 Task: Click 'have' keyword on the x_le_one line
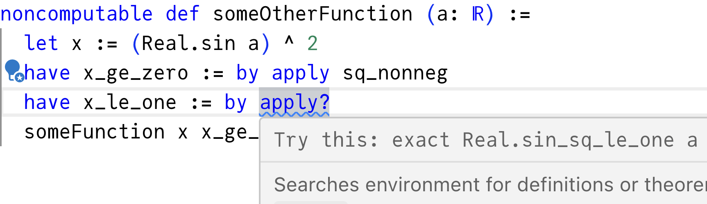coord(47,102)
